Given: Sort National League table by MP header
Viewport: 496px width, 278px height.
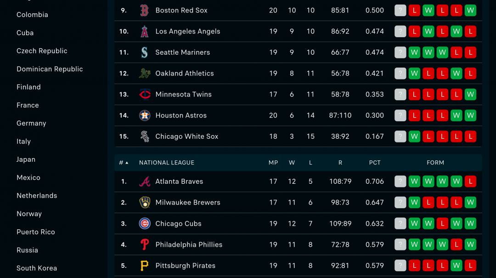Looking at the screenshot, I should click(273, 163).
